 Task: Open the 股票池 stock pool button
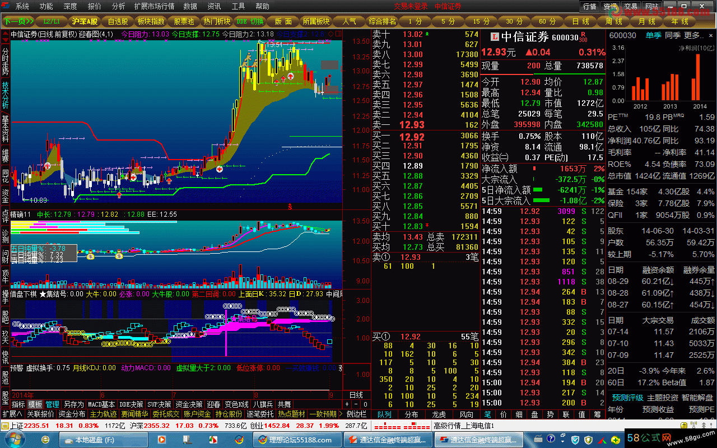point(184,21)
